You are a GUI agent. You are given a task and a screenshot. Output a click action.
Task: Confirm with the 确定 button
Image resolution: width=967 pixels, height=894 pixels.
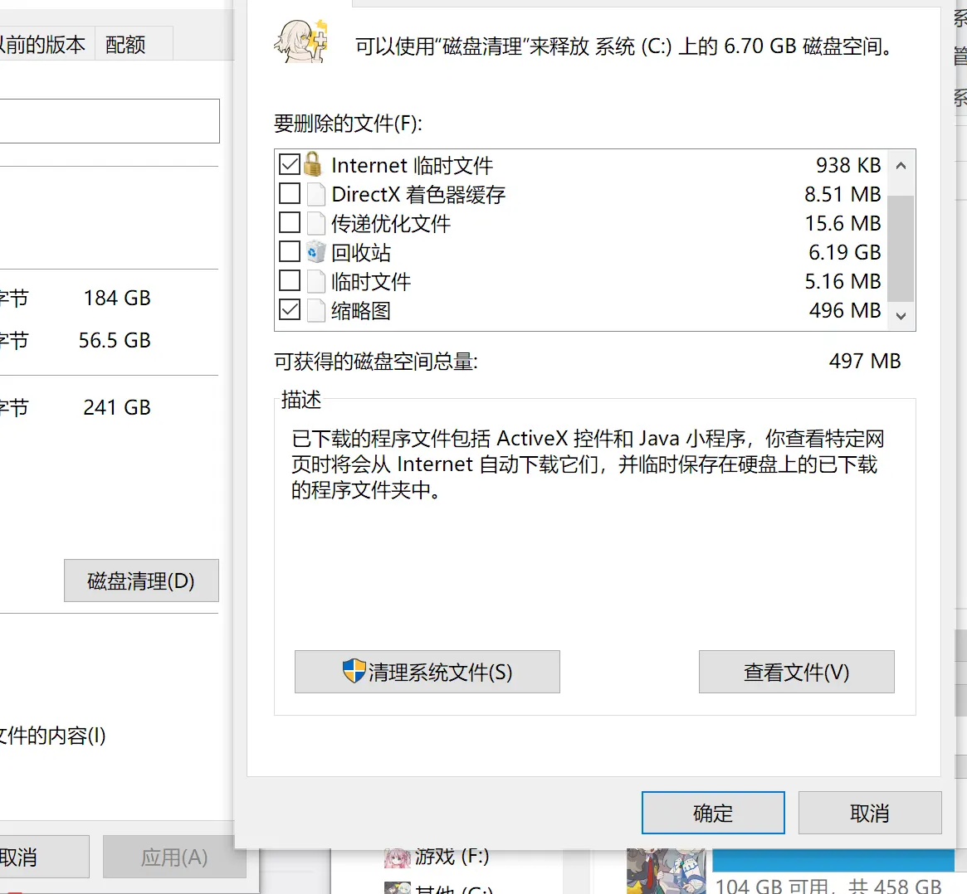[713, 813]
